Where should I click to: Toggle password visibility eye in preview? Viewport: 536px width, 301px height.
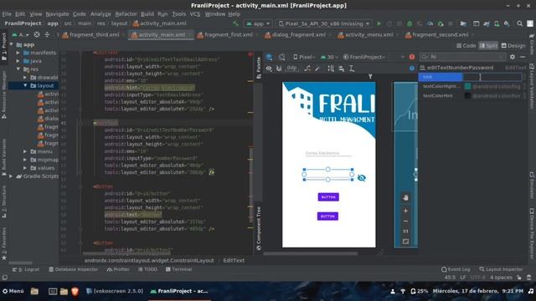point(361,178)
